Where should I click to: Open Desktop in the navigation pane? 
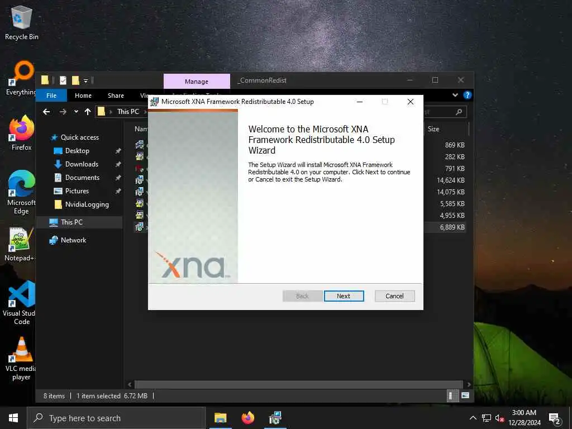click(77, 151)
